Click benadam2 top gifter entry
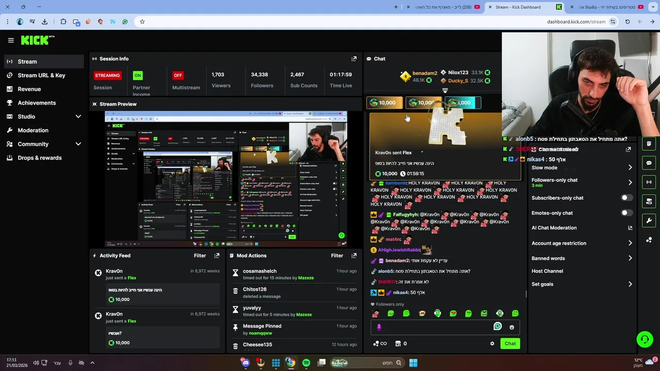This screenshot has height=371, width=660. (419, 77)
